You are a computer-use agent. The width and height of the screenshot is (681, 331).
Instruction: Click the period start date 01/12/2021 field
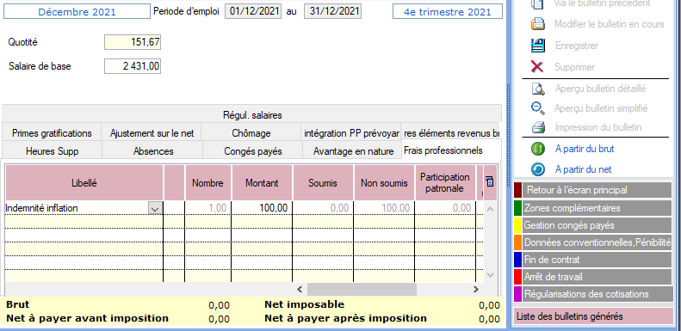[253, 11]
